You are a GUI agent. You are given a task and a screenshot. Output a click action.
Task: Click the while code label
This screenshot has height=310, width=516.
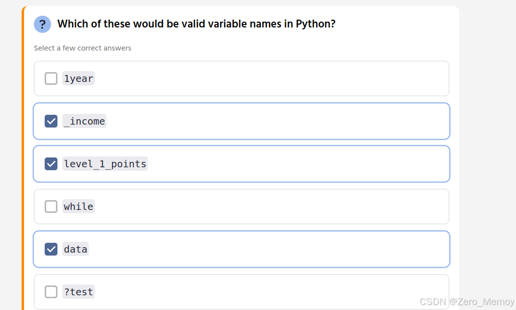pyautogui.click(x=79, y=207)
